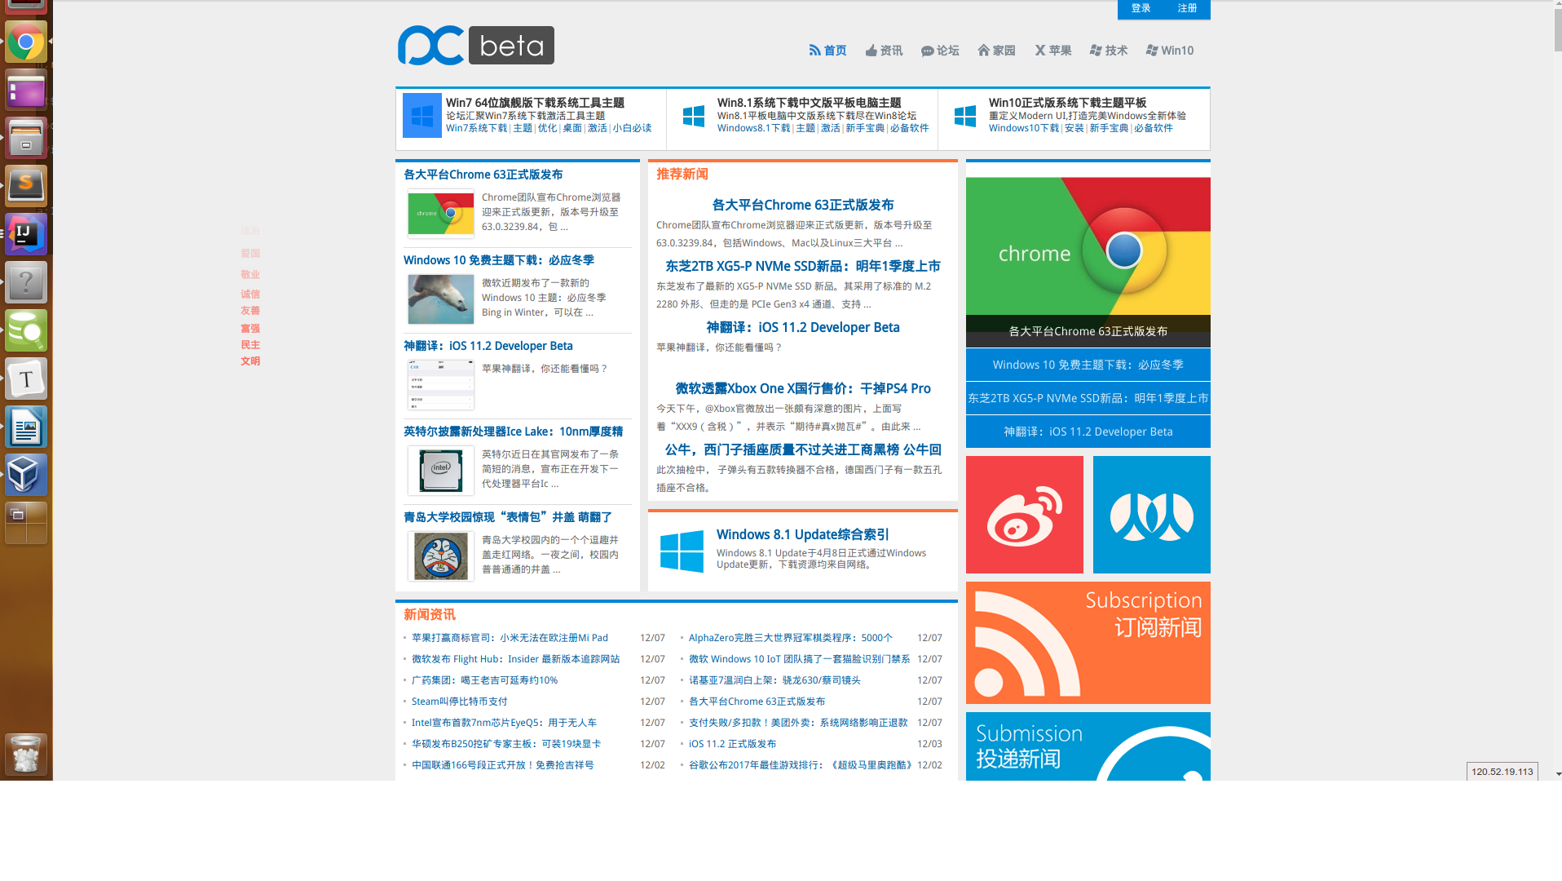
Task: Click the blue Windows logo beside Win7 themes
Action: point(422,116)
